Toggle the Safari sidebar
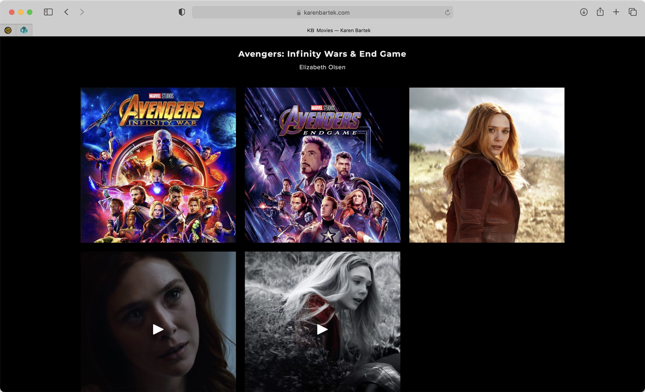The height and width of the screenshot is (392, 645). pyautogui.click(x=48, y=12)
